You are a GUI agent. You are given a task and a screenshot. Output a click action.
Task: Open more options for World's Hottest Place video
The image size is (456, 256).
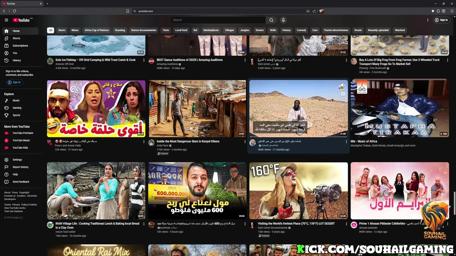point(346,224)
